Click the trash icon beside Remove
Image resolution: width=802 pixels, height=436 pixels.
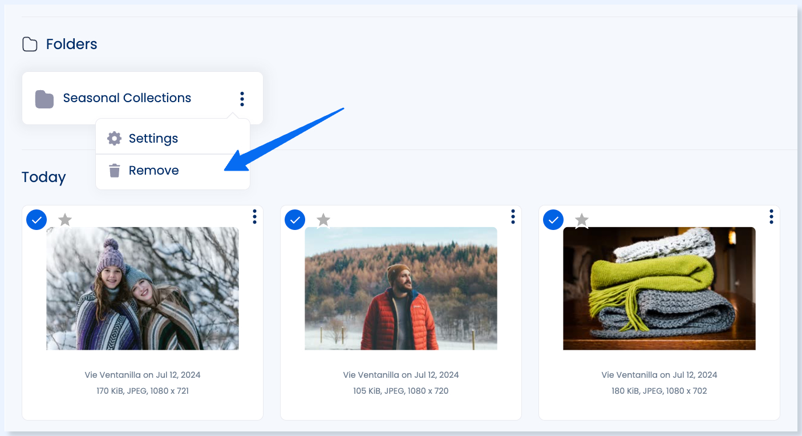pyautogui.click(x=115, y=170)
